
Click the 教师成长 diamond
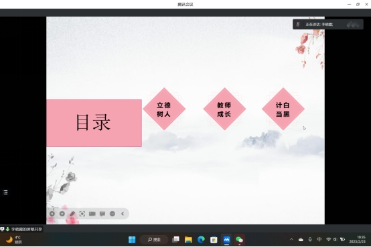(224, 109)
